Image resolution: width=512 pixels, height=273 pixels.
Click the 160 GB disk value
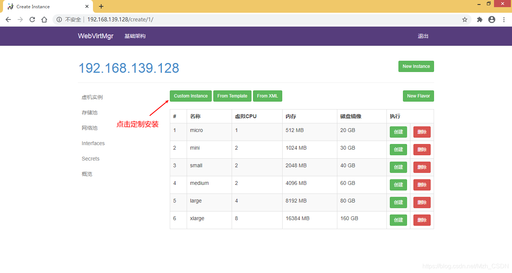(x=349, y=218)
